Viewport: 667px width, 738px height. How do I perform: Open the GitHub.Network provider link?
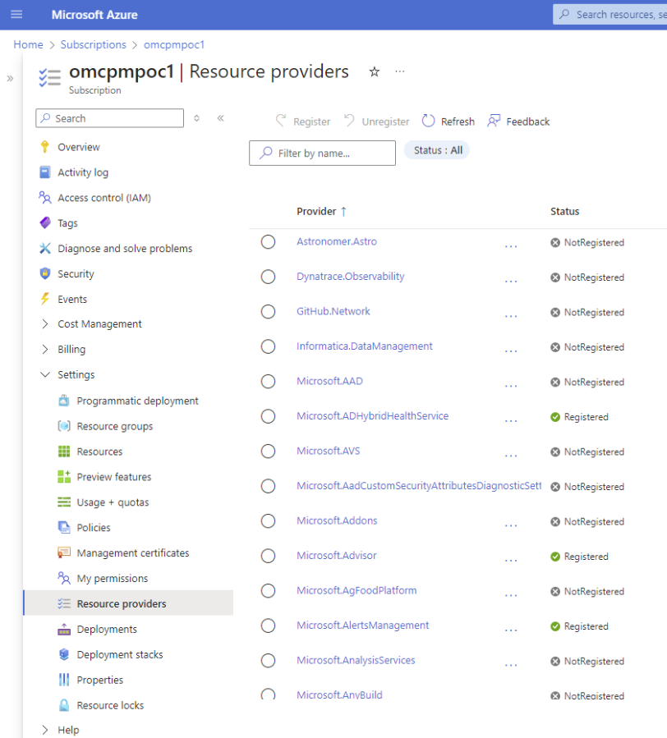[x=333, y=311]
